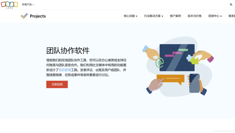Click the partially visible 联系 menu item
The image size is (235, 133).
coord(232,16)
